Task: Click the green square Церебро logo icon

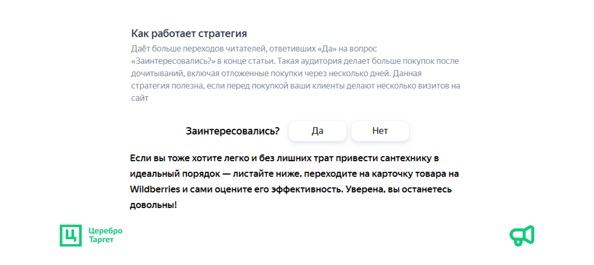Action: [71, 235]
